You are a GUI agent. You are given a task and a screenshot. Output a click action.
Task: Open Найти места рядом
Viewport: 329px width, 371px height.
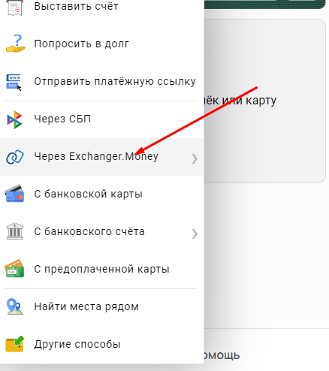pos(102,306)
